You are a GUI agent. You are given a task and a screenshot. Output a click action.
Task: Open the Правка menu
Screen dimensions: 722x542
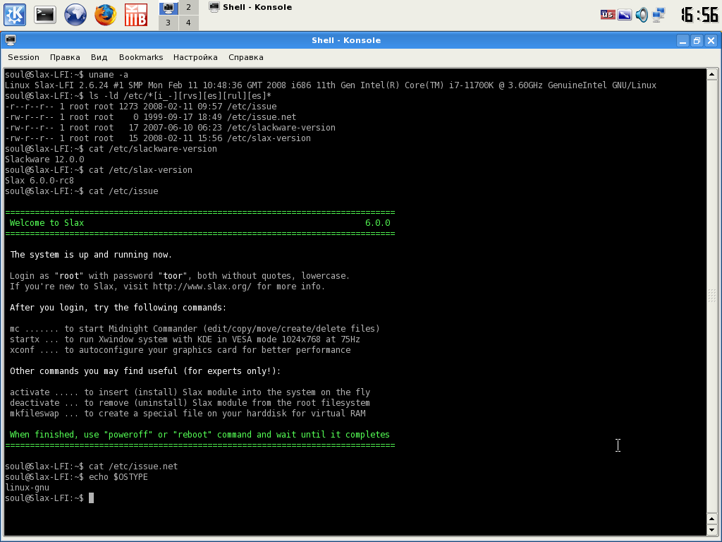pos(65,57)
